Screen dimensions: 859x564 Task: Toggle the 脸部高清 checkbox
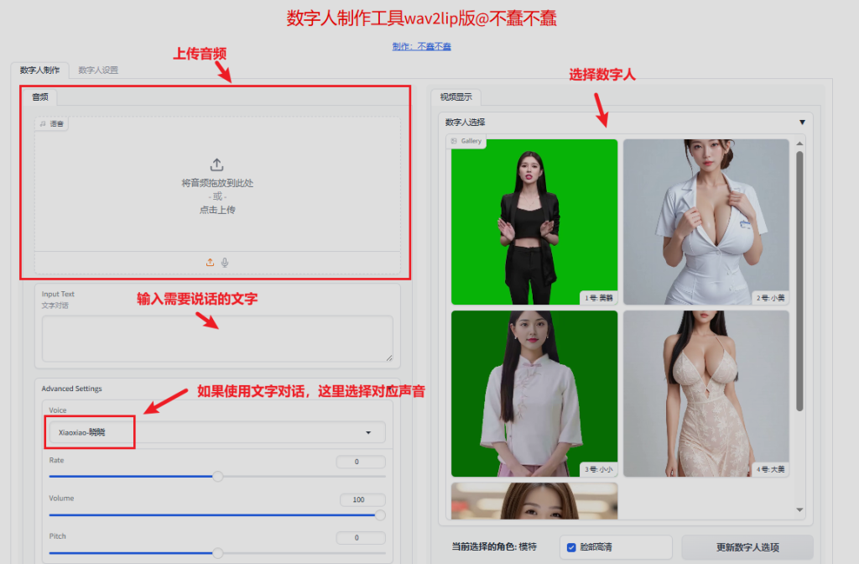[x=571, y=547]
